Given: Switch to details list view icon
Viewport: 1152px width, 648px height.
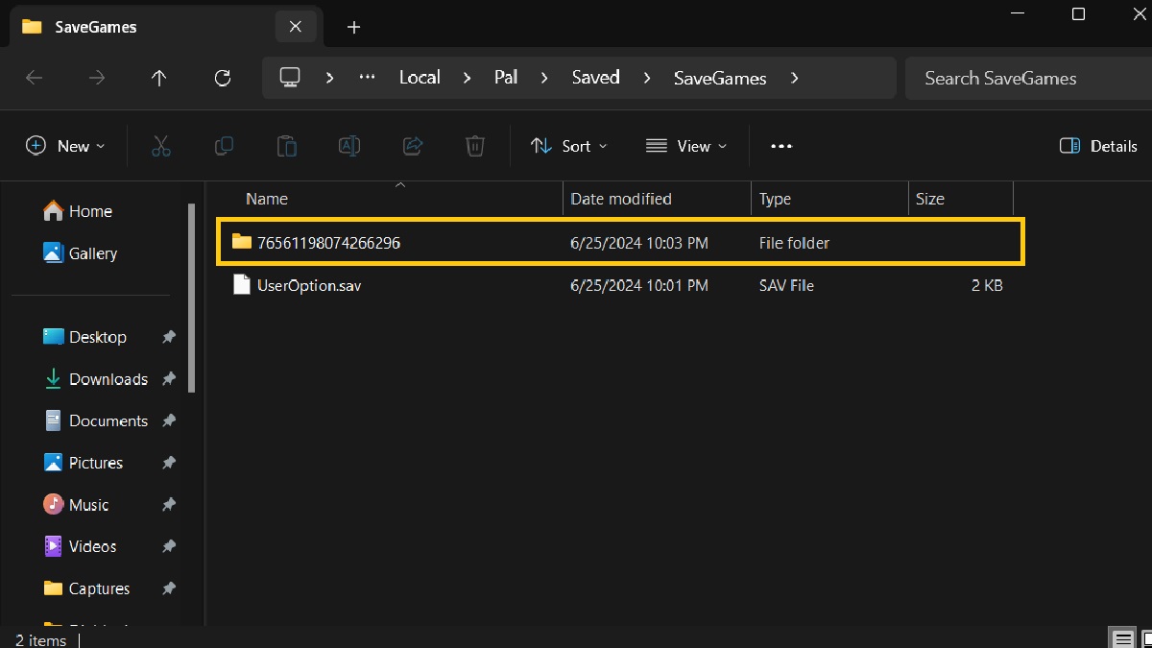Looking at the screenshot, I should pos(1121,638).
